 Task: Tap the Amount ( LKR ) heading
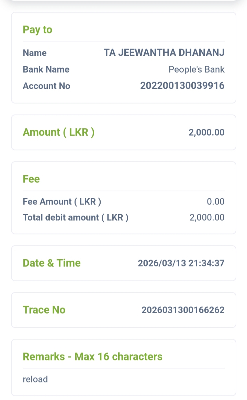(x=58, y=132)
